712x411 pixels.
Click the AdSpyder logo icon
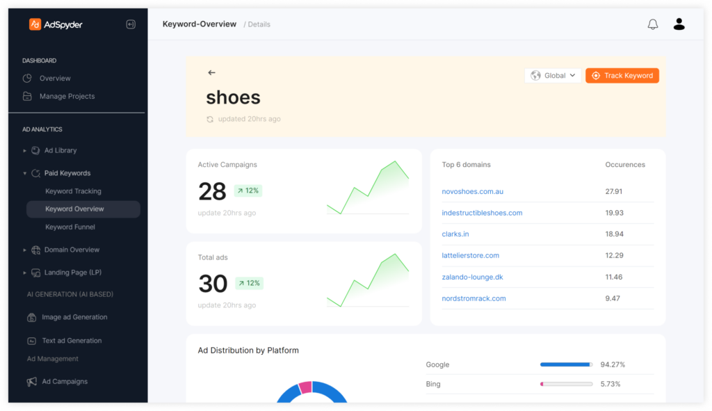(x=35, y=24)
